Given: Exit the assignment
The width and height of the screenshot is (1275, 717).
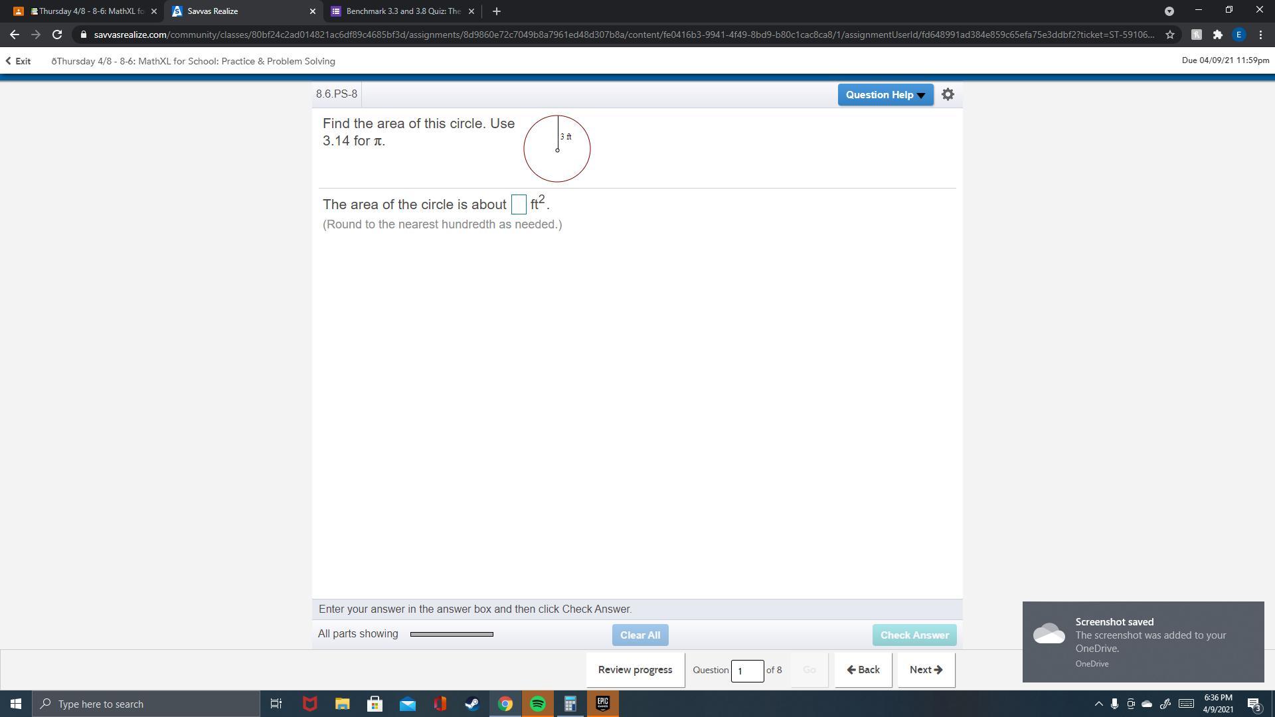Looking at the screenshot, I should 19,61.
